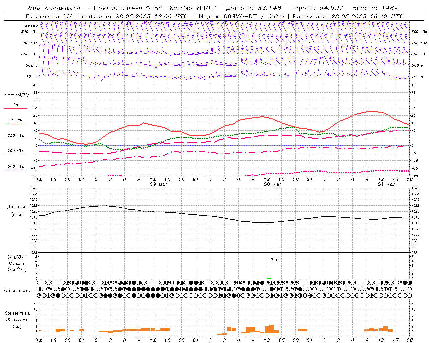Click the 'Тем-ра(°C)' temperature panel label
The height and width of the screenshot is (343, 429).
click(x=16, y=95)
